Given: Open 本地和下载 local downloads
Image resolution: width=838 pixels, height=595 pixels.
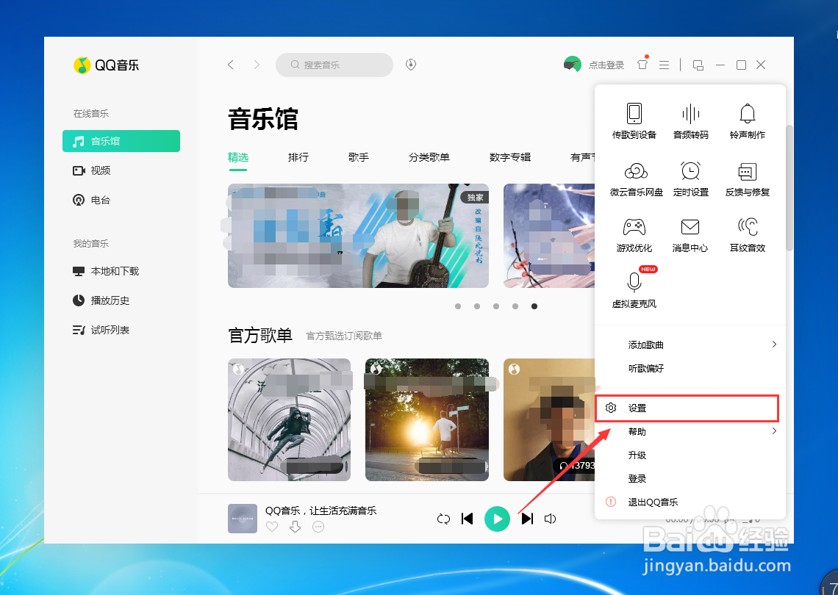Looking at the screenshot, I should (x=112, y=271).
